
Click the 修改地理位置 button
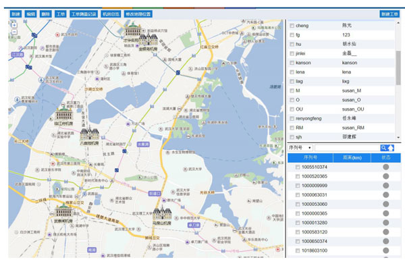tap(138, 14)
